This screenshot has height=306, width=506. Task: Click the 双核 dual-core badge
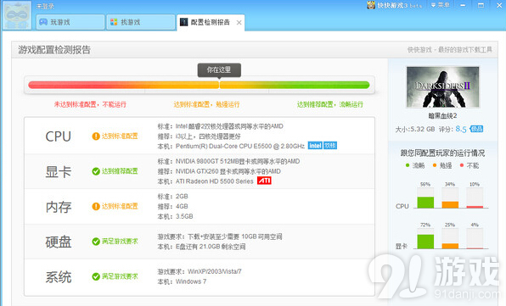coord(330,146)
